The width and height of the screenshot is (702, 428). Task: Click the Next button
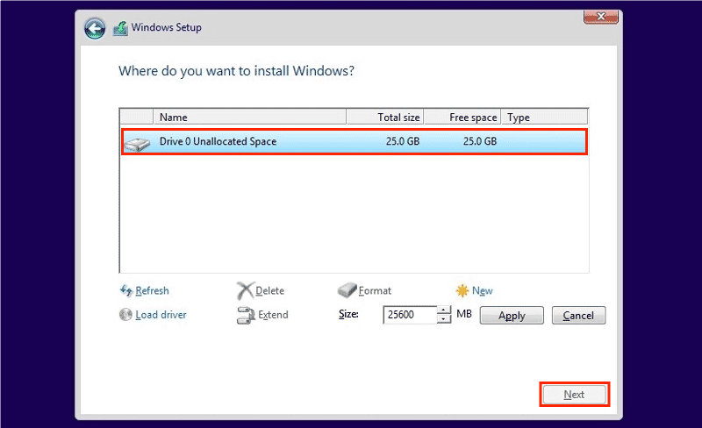(x=575, y=395)
